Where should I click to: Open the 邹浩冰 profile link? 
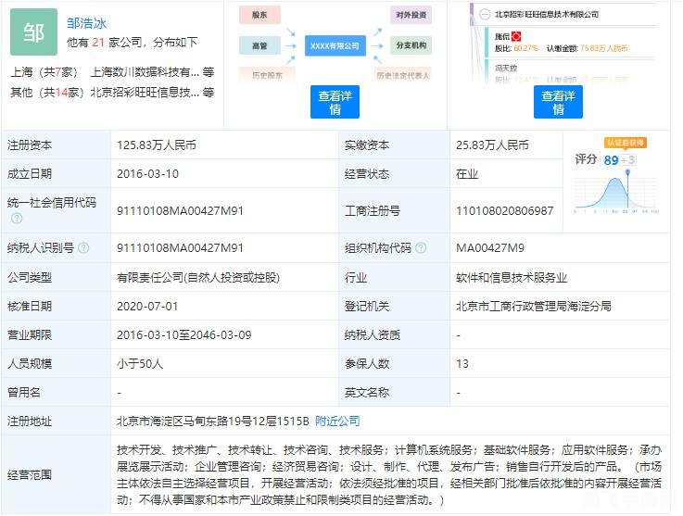pos(86,22)
